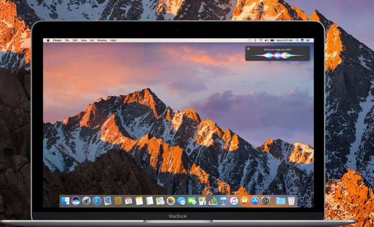Image resolution: width=374 pixels, height=227 pixels.
Task: Open Notification Center icon in menu bar
Action: (308, 40)
